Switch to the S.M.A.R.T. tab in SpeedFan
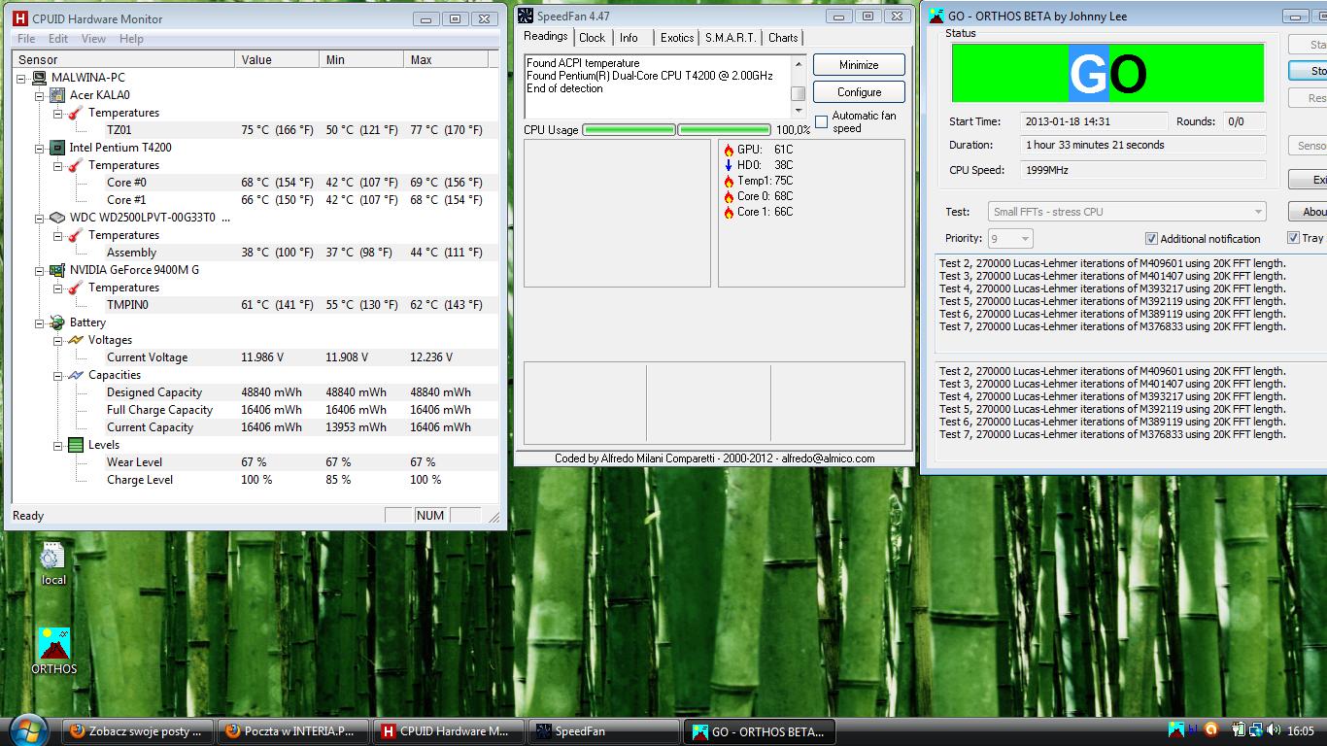Screen dimensions: 1327x746 [x=730, y=38]
